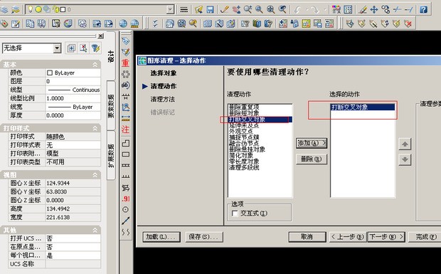
Task: Collapse the 基本 properties section
Action: point(95,65)
